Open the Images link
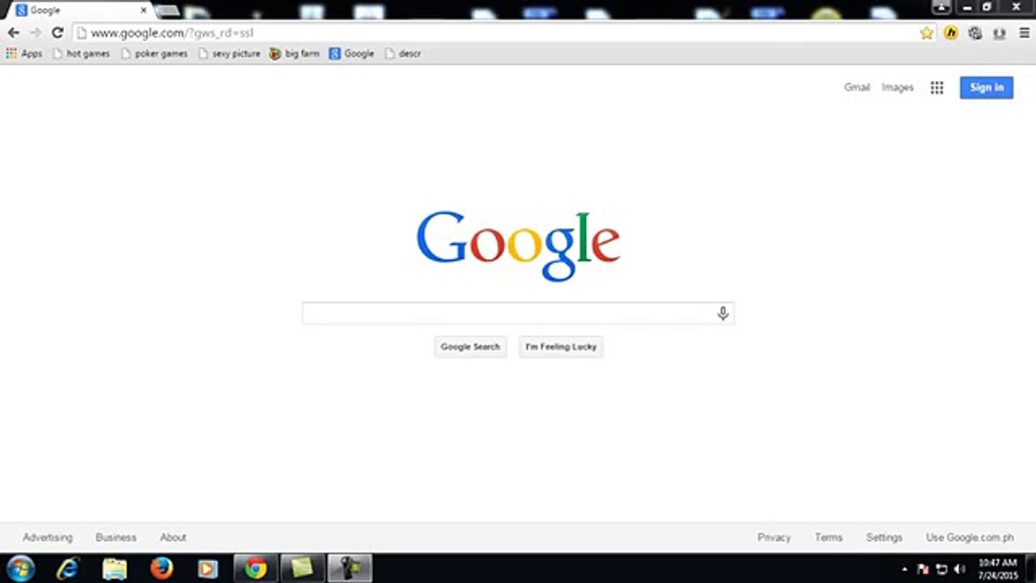Image resolution: width=1036 pixels, height=583 pixels. point(898,87)
